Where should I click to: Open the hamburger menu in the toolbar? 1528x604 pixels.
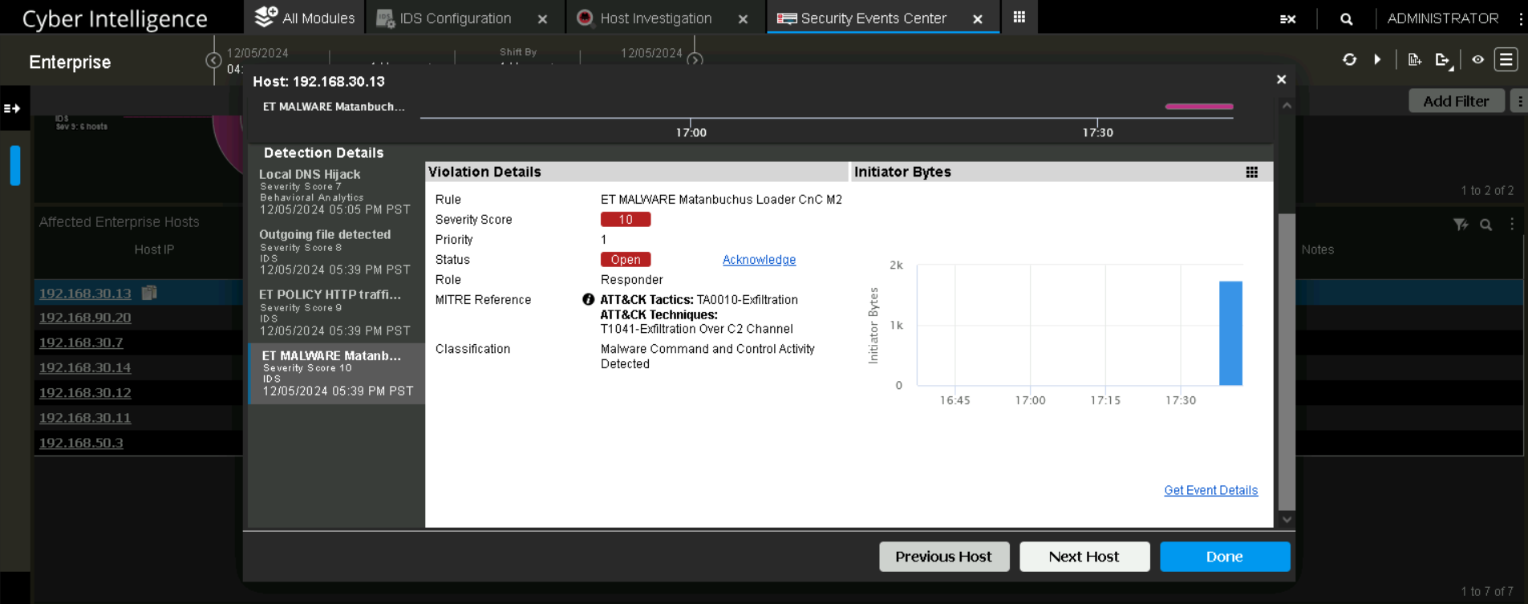1506,60
